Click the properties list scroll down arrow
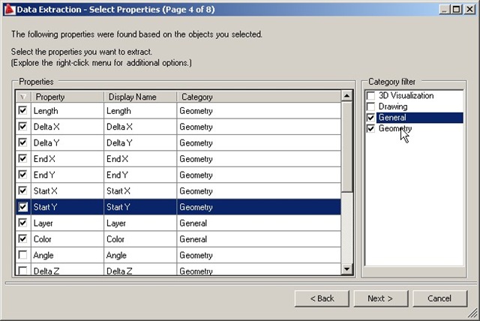480x321 pixels. pyautogui.click(x=346, y=269)
